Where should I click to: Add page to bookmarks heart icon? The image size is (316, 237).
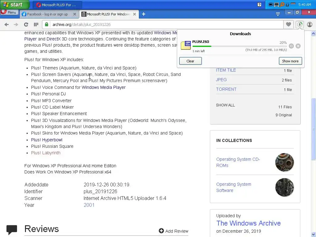click(x=289, y=24)
